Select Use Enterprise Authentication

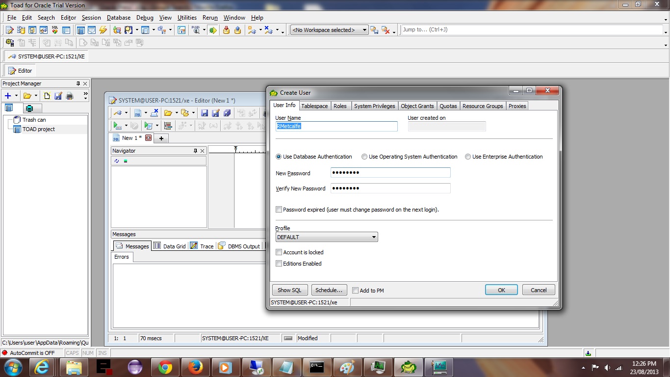[x=468, y=157]
